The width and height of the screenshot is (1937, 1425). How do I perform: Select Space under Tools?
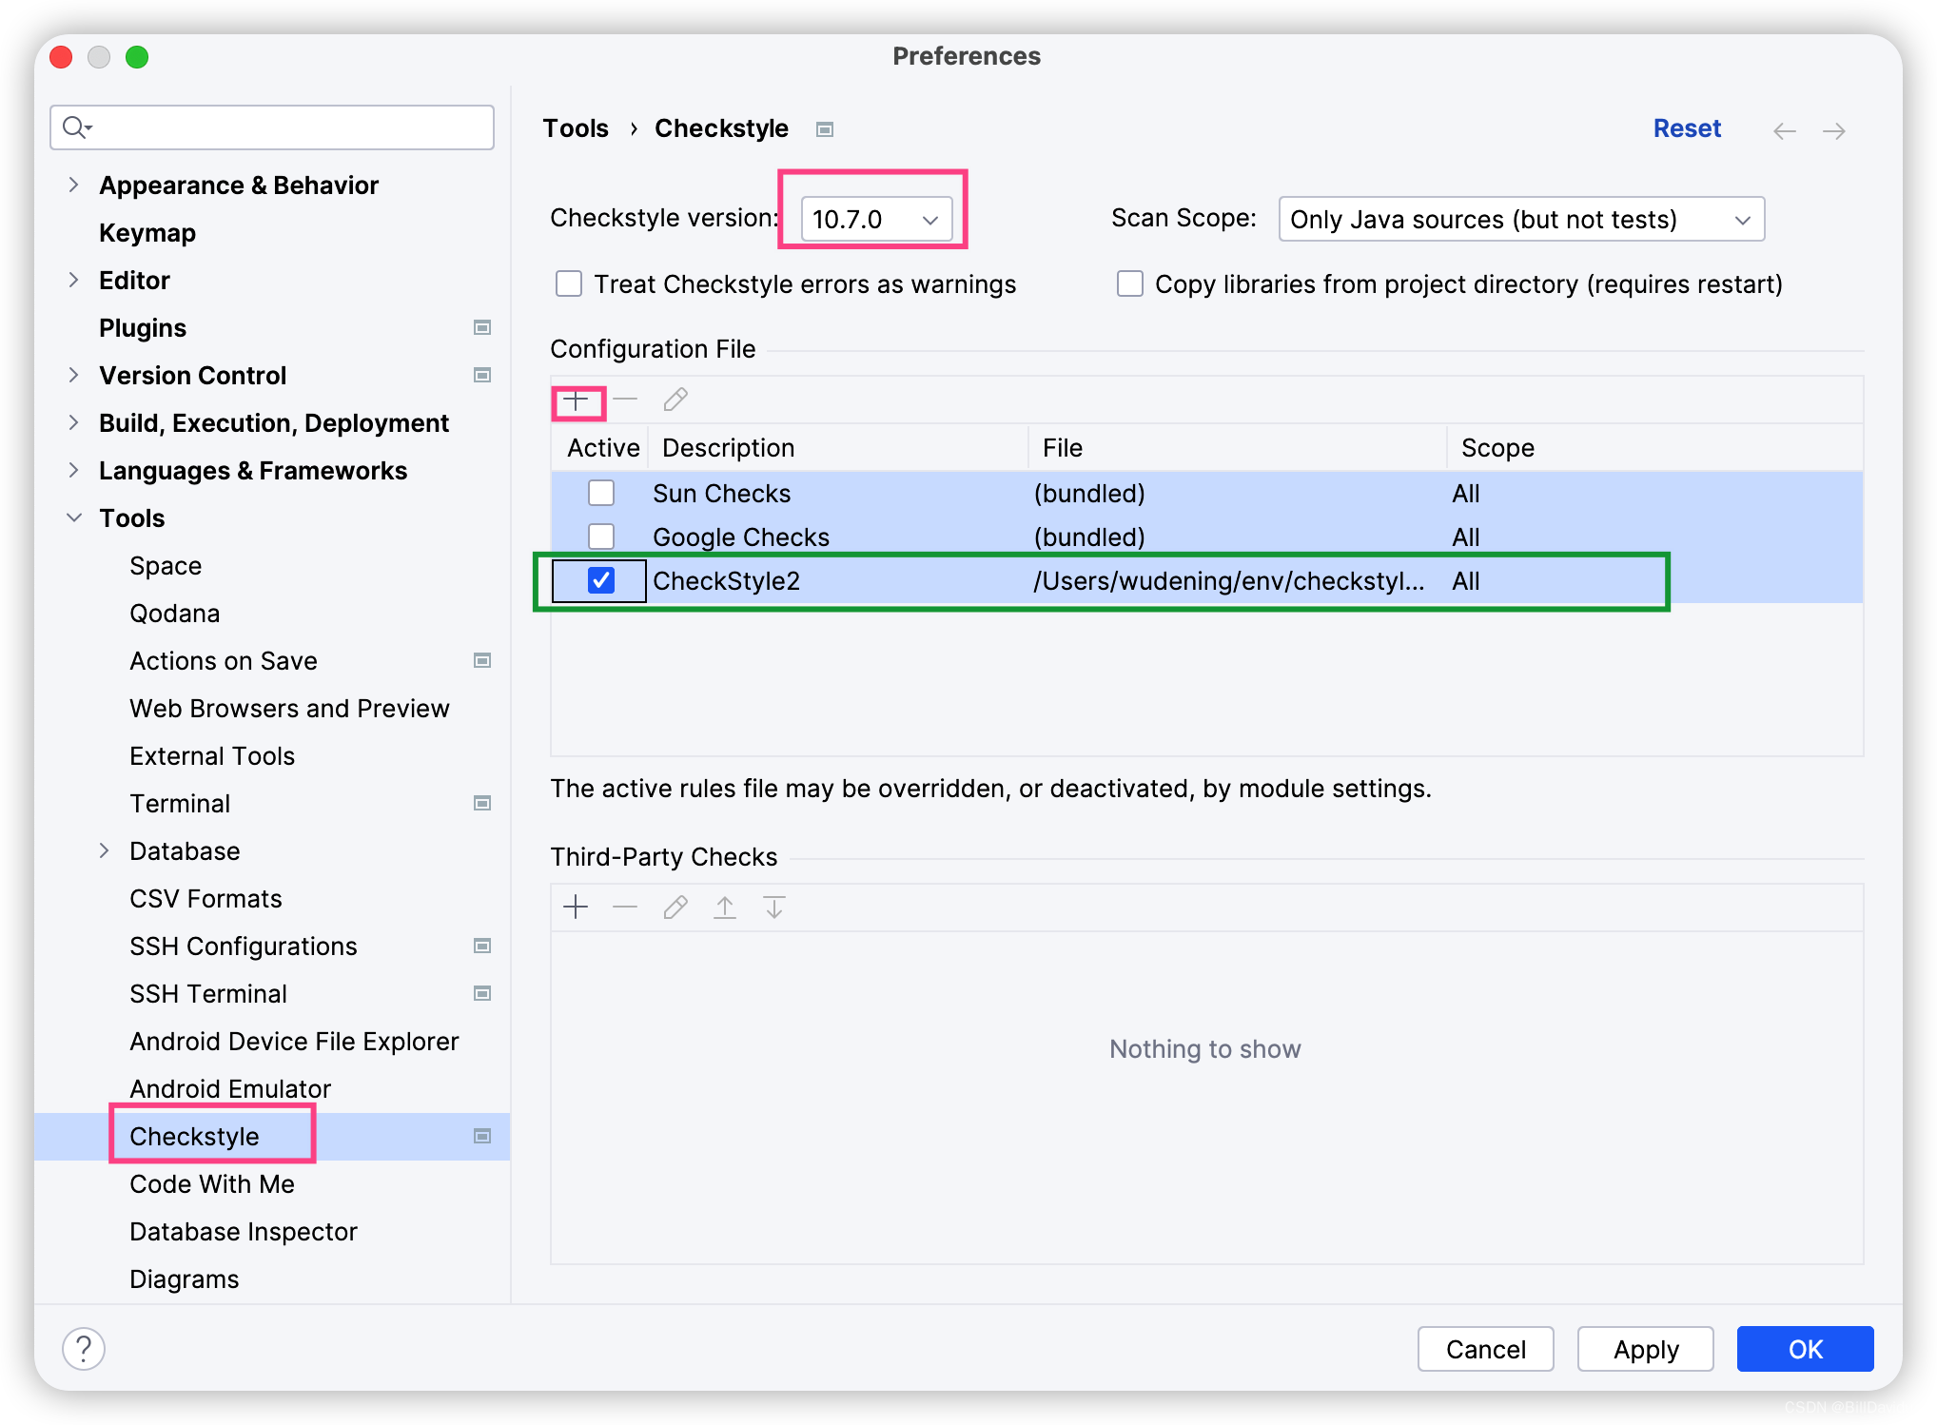pyautogui.click(x=166, y=566)
